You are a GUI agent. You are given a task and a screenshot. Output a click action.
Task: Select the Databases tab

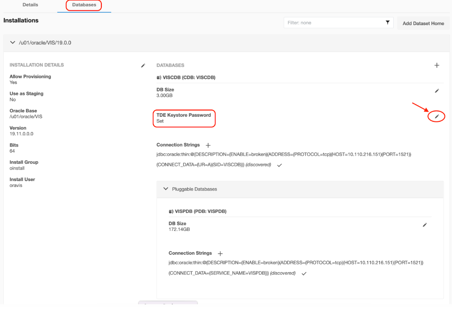84,5
